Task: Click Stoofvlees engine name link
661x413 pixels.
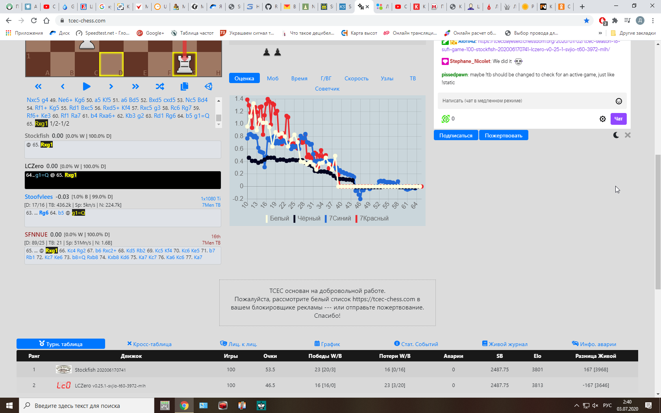Action: tap(39, 197)
